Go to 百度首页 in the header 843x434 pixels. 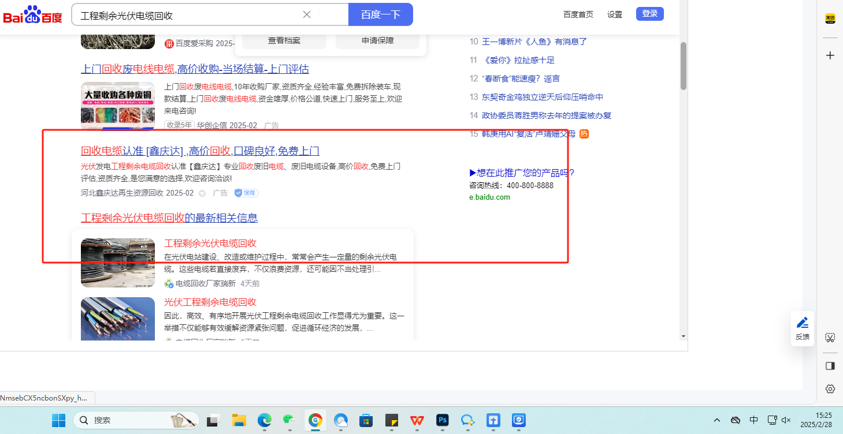pyautogui.click(x=578, y=14)
